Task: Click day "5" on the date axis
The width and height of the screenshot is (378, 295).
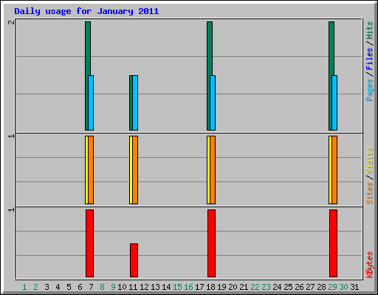Action: (69, 287)
